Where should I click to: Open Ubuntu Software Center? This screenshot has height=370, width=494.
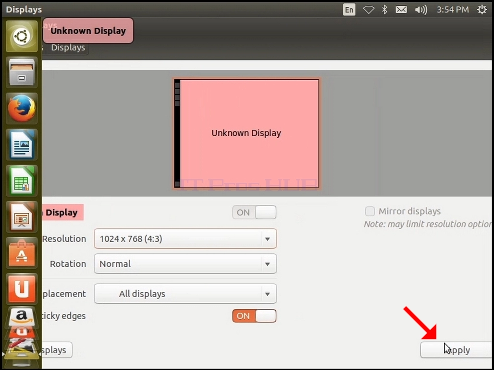click(22, 253)
